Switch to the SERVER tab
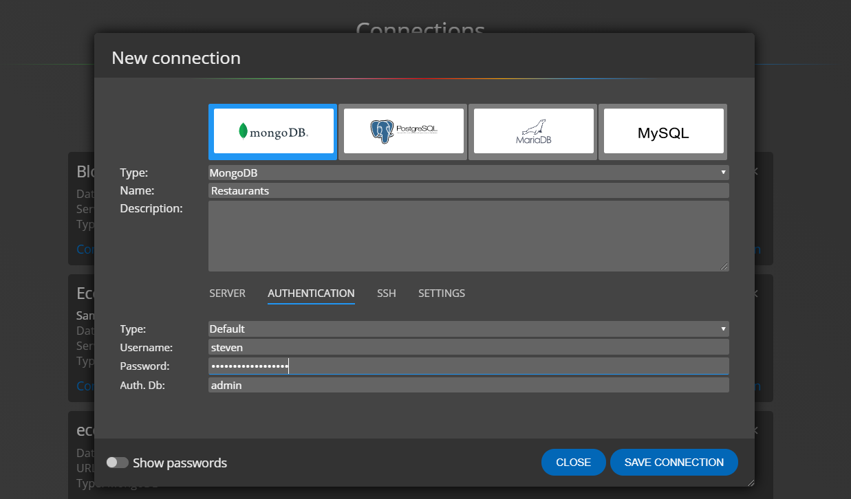 [x=227, y=293]
